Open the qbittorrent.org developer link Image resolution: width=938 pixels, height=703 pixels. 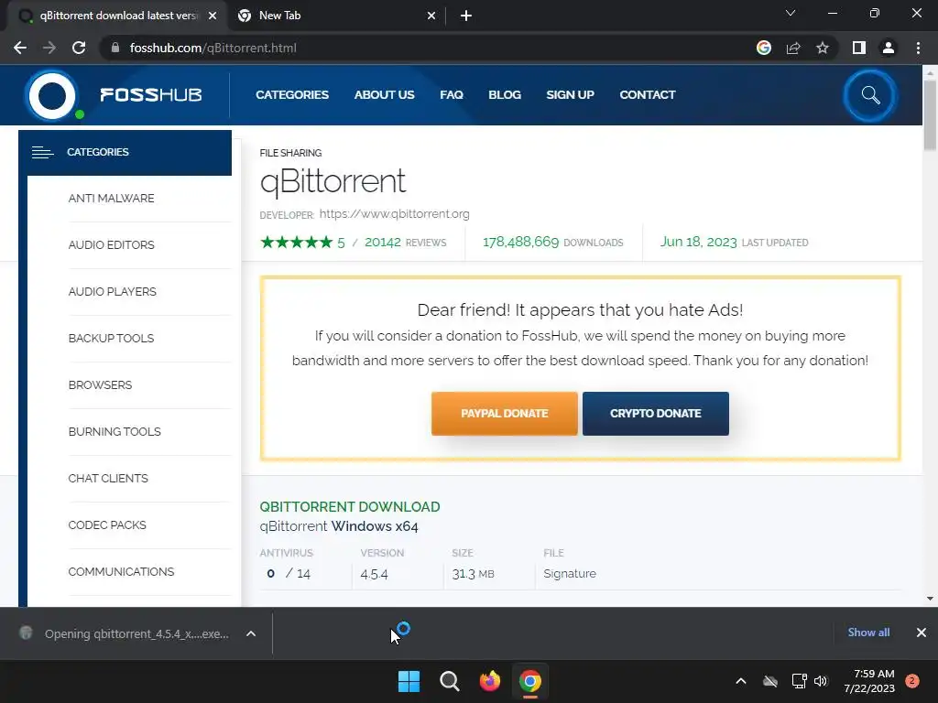(x=394, y=214)
